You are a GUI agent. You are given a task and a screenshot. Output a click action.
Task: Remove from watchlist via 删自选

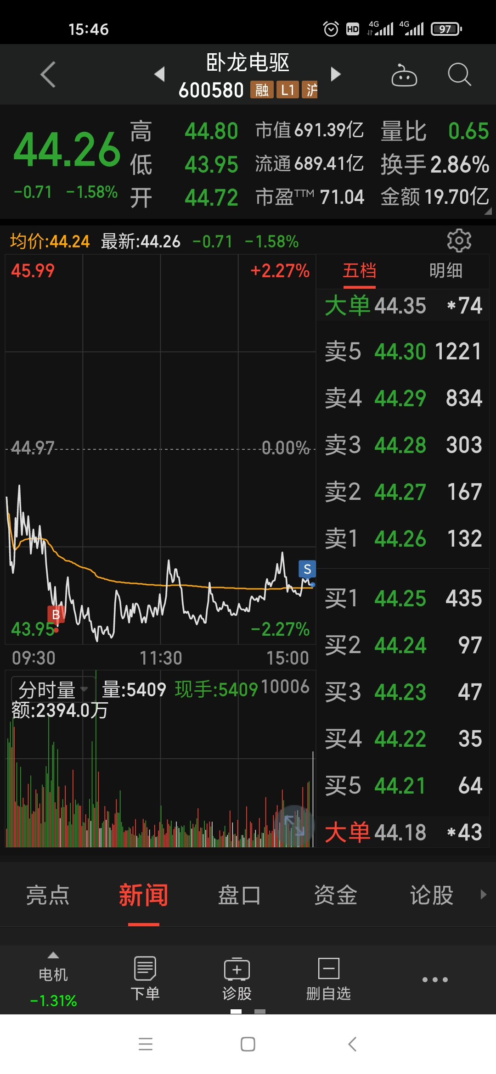(328, 978)
